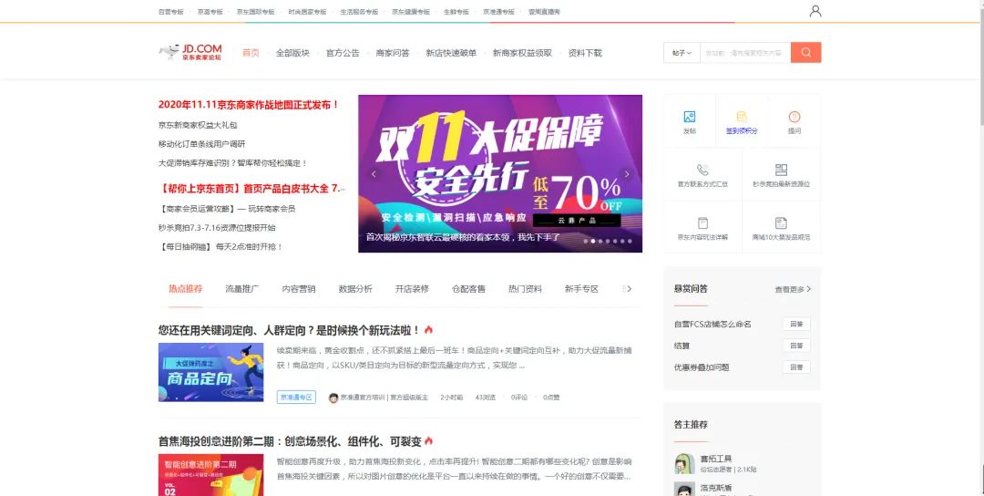Click 京准通官方培训 author avatar
The width and height of the screenshot is (984, 496).
(x=333, y=398)
